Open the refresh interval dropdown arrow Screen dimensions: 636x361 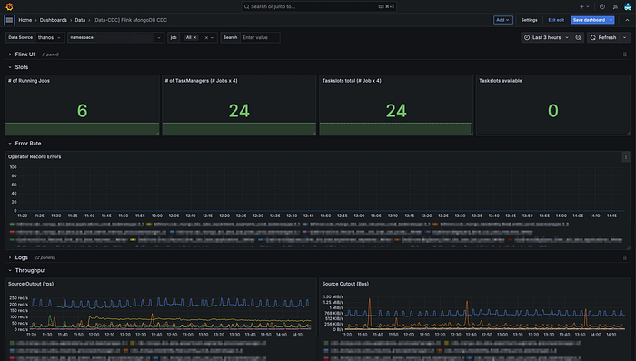click(x=625, y=37)
